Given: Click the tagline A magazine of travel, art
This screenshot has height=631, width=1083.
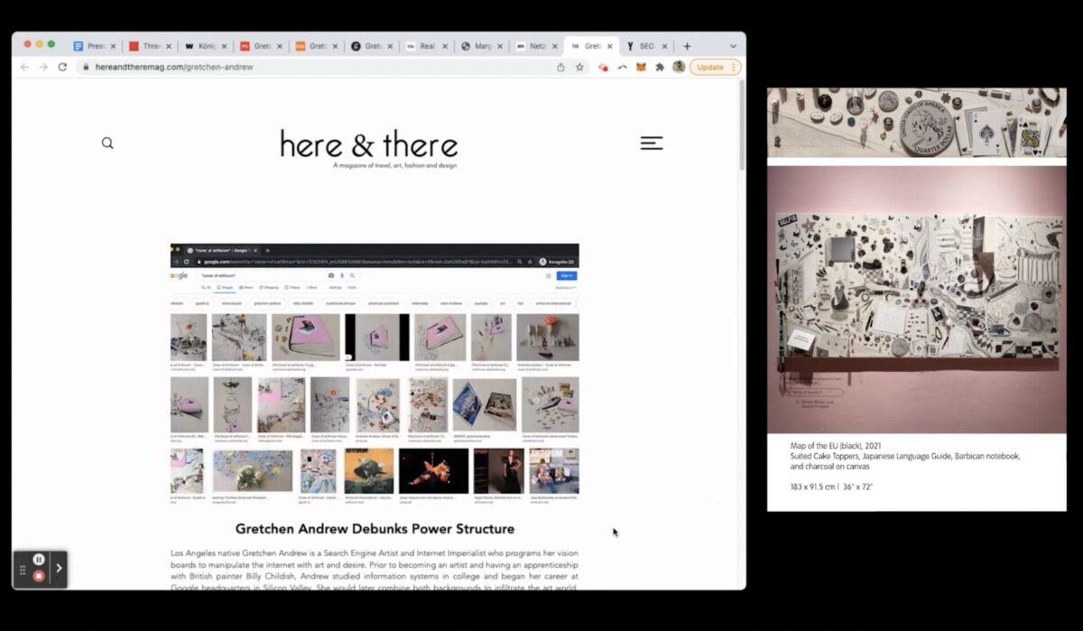Looking at the screenshot, I should point(394,166).
